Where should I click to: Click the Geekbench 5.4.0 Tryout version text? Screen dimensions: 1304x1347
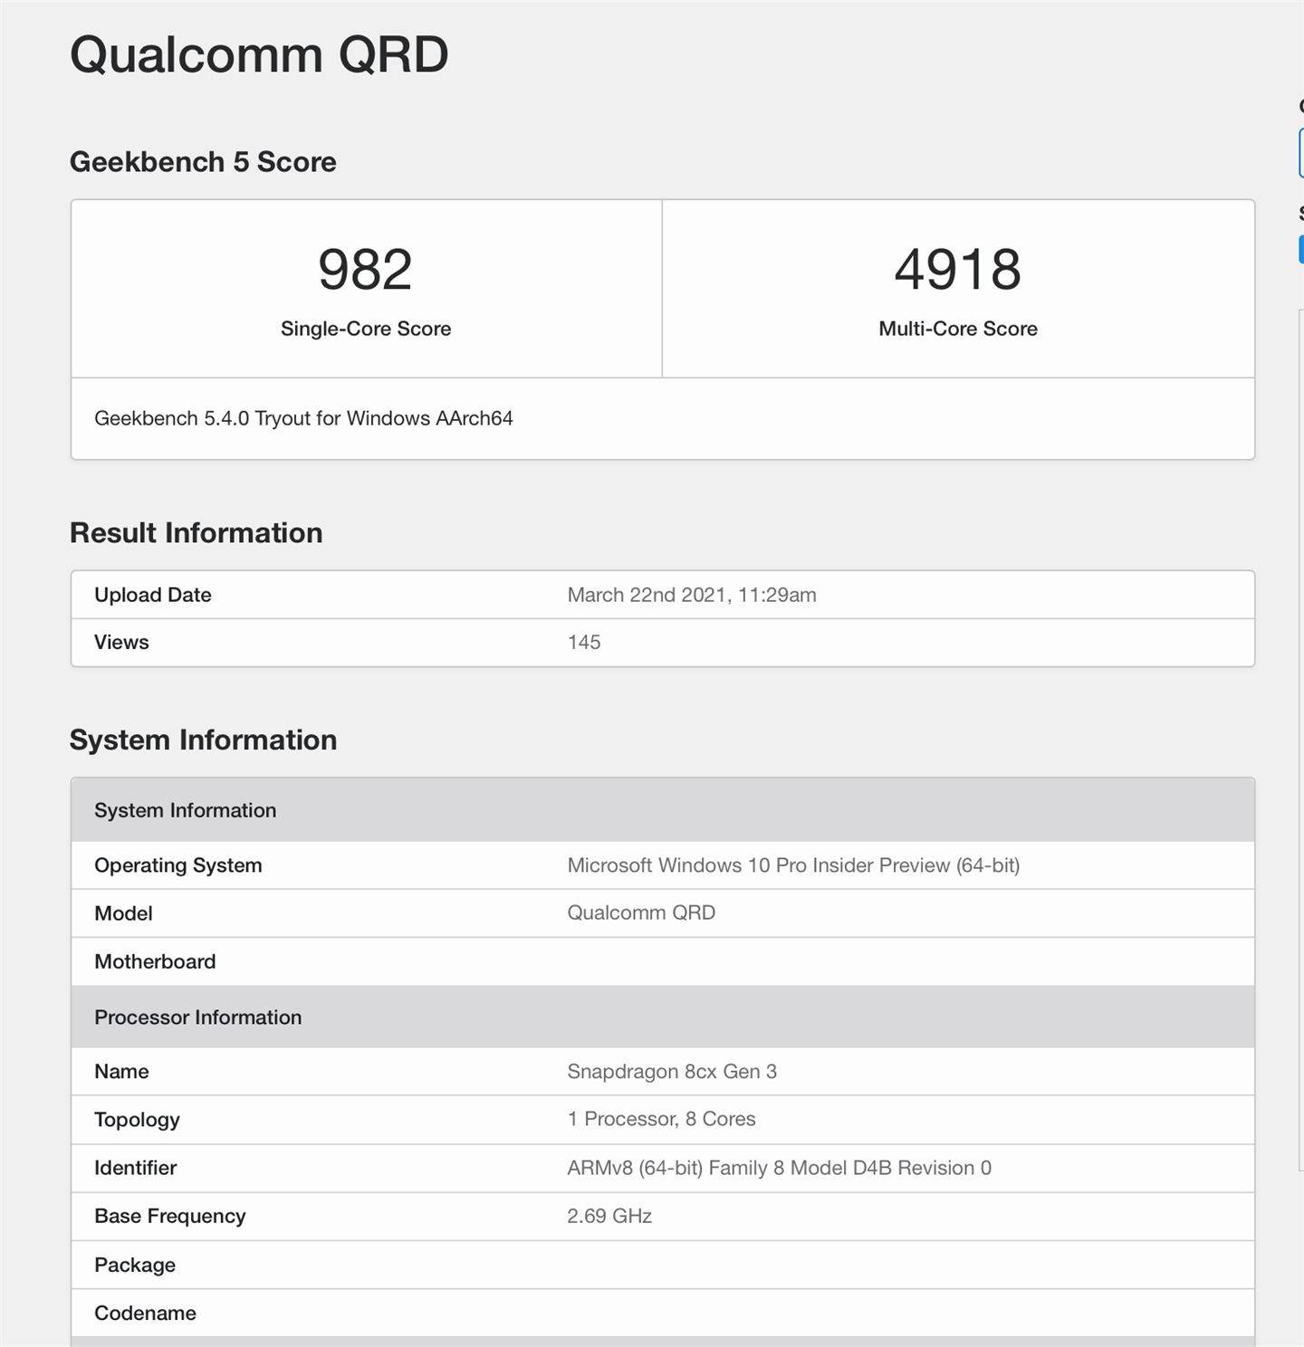coord(303,418)
